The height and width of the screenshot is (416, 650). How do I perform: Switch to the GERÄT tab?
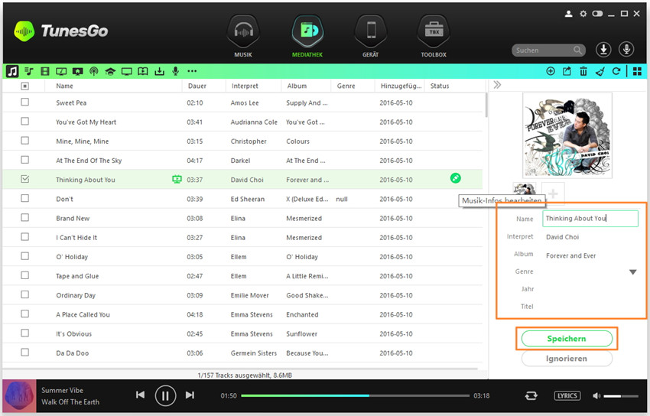pyautogui.click(x=371, y=36)
